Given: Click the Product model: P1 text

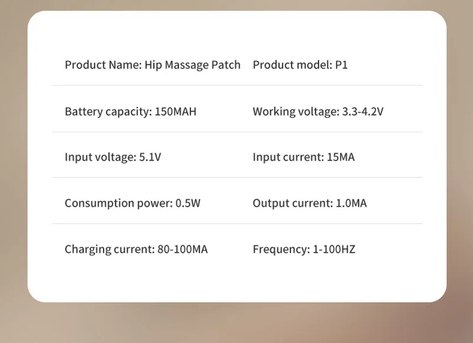Looking at the screenshot, I should pyautogui.click(x=300, y=65).
